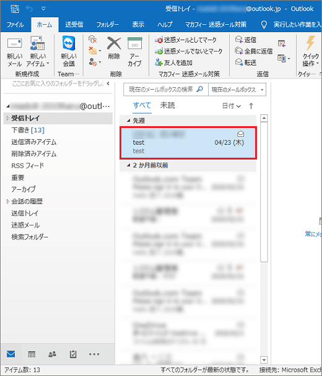Mark as spam with 迷惑メールとしてマーク
This screenshot has width=322, height=376.
(185, 40)
